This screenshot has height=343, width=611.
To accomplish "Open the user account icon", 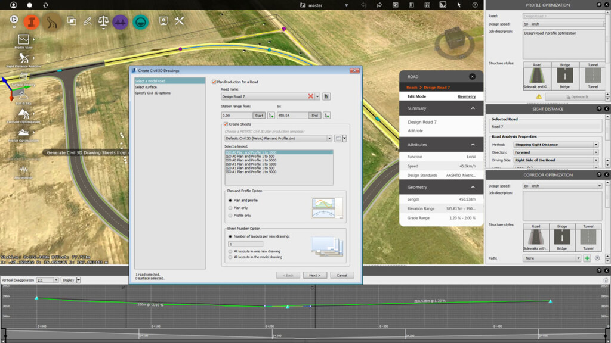I will pos(13,5).
